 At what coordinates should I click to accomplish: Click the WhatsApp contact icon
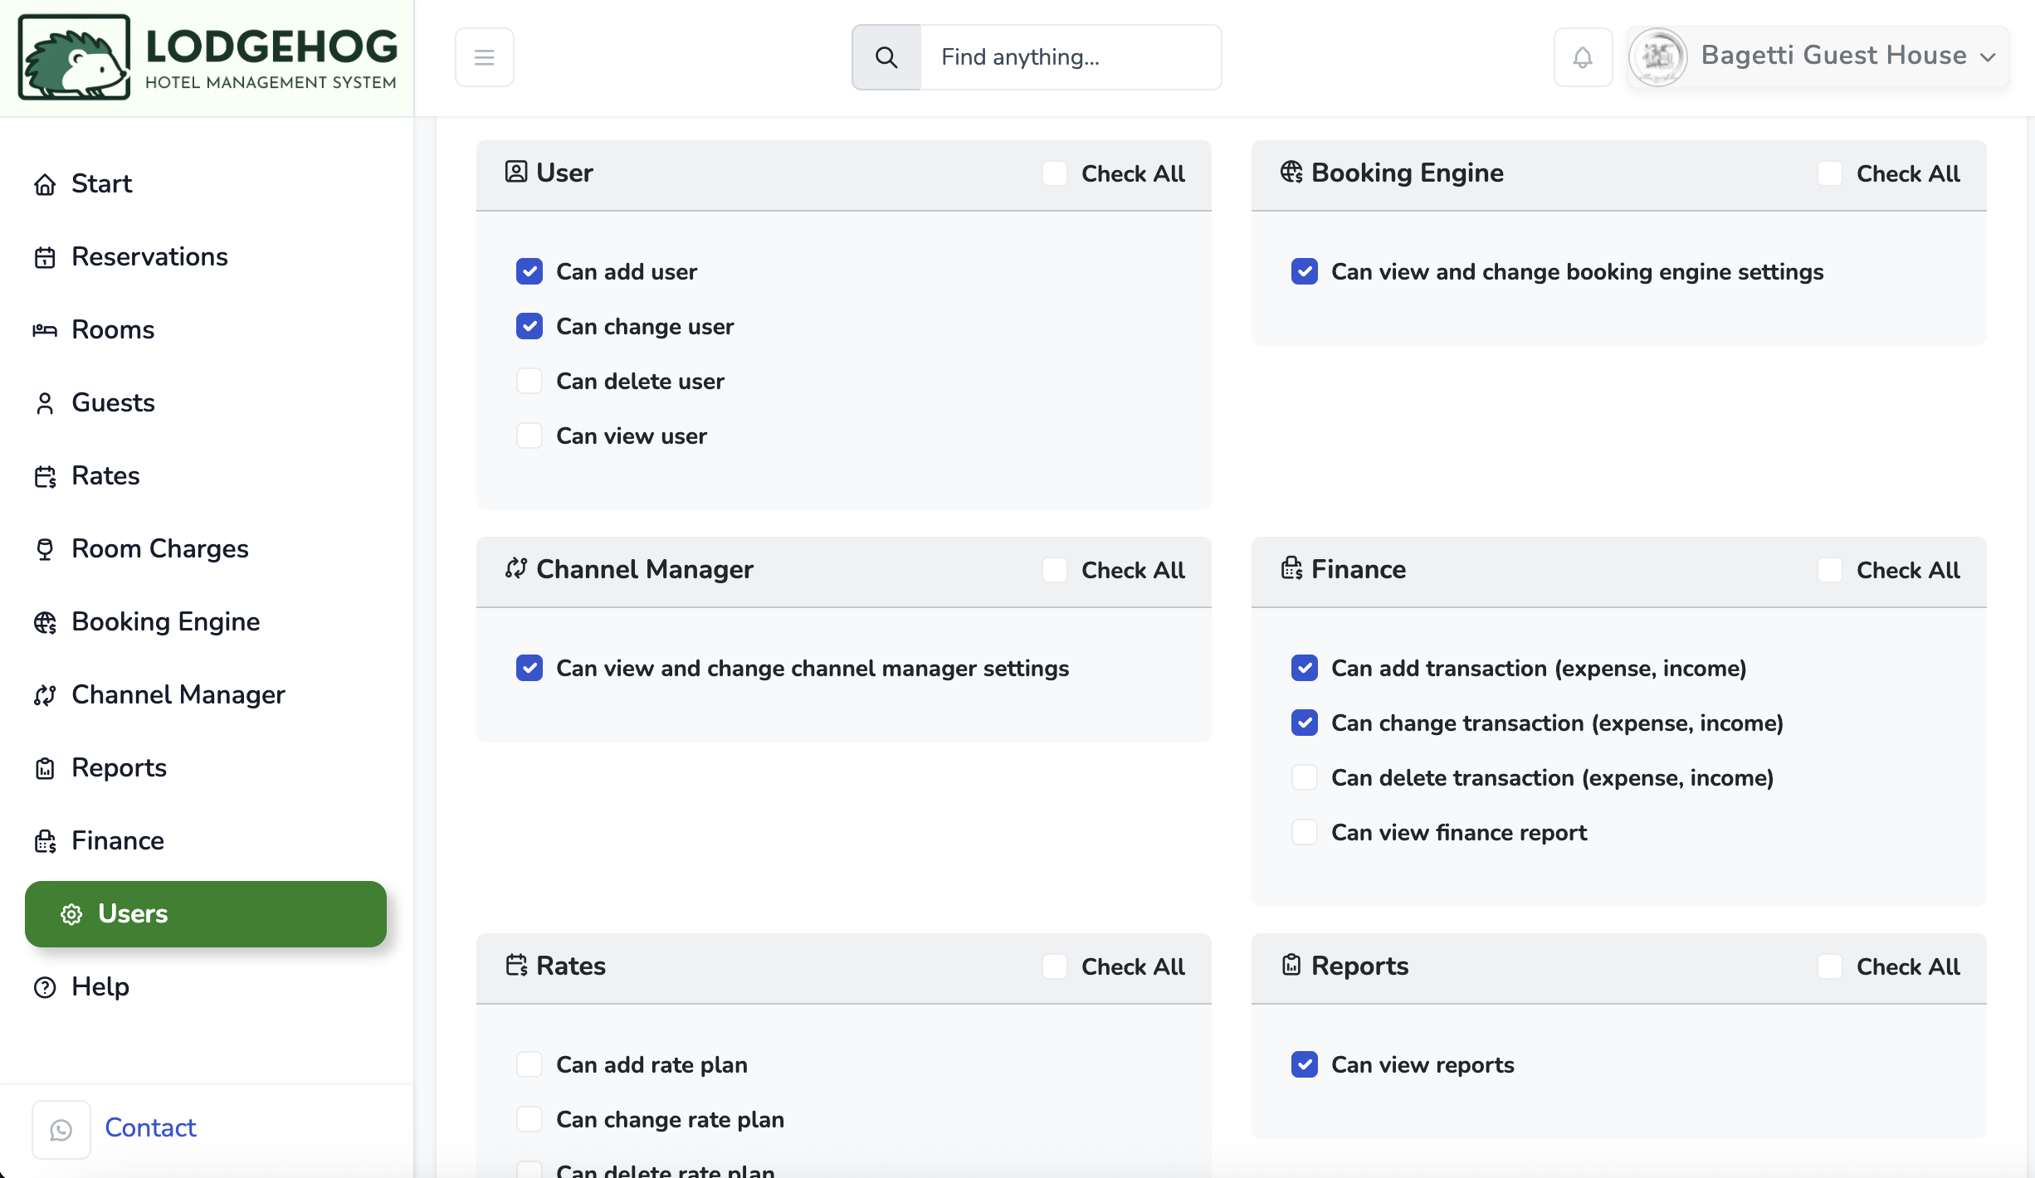coord(61,1129)
